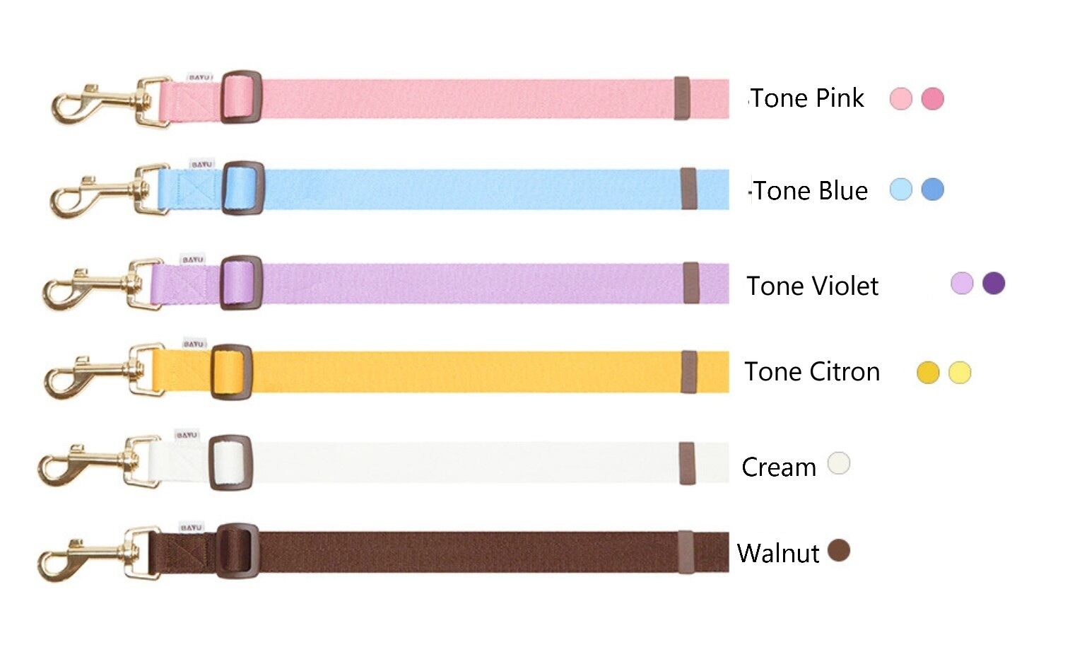Choose the light blue swatch
The image size is (1070, 652).
pyautogui.click(x=900, y=190)
